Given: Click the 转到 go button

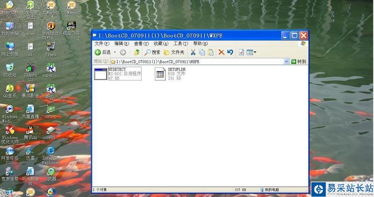Looking at the screenshot, I should 299,62.
